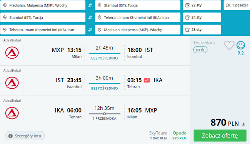This screenshot has height=144, width=250.
Task: Click the calendar icon for 22 sty
Action: click(x=187, y=5)
